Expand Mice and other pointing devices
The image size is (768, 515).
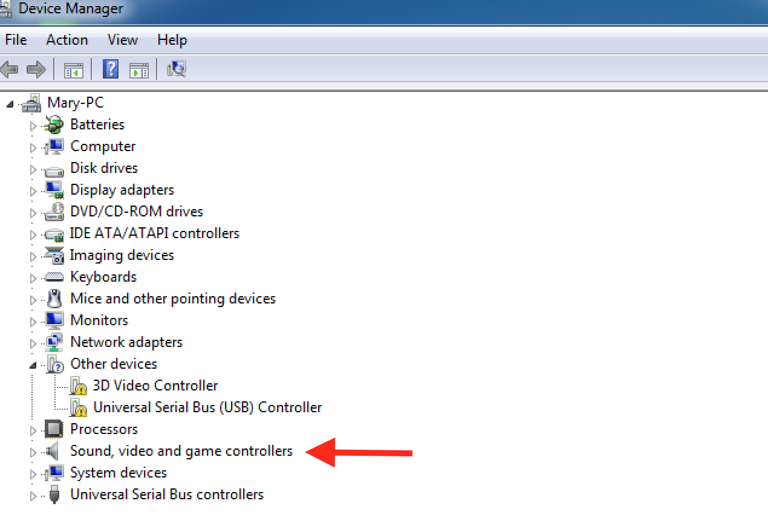33,300
